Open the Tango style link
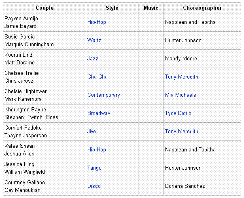 [94, 168]
